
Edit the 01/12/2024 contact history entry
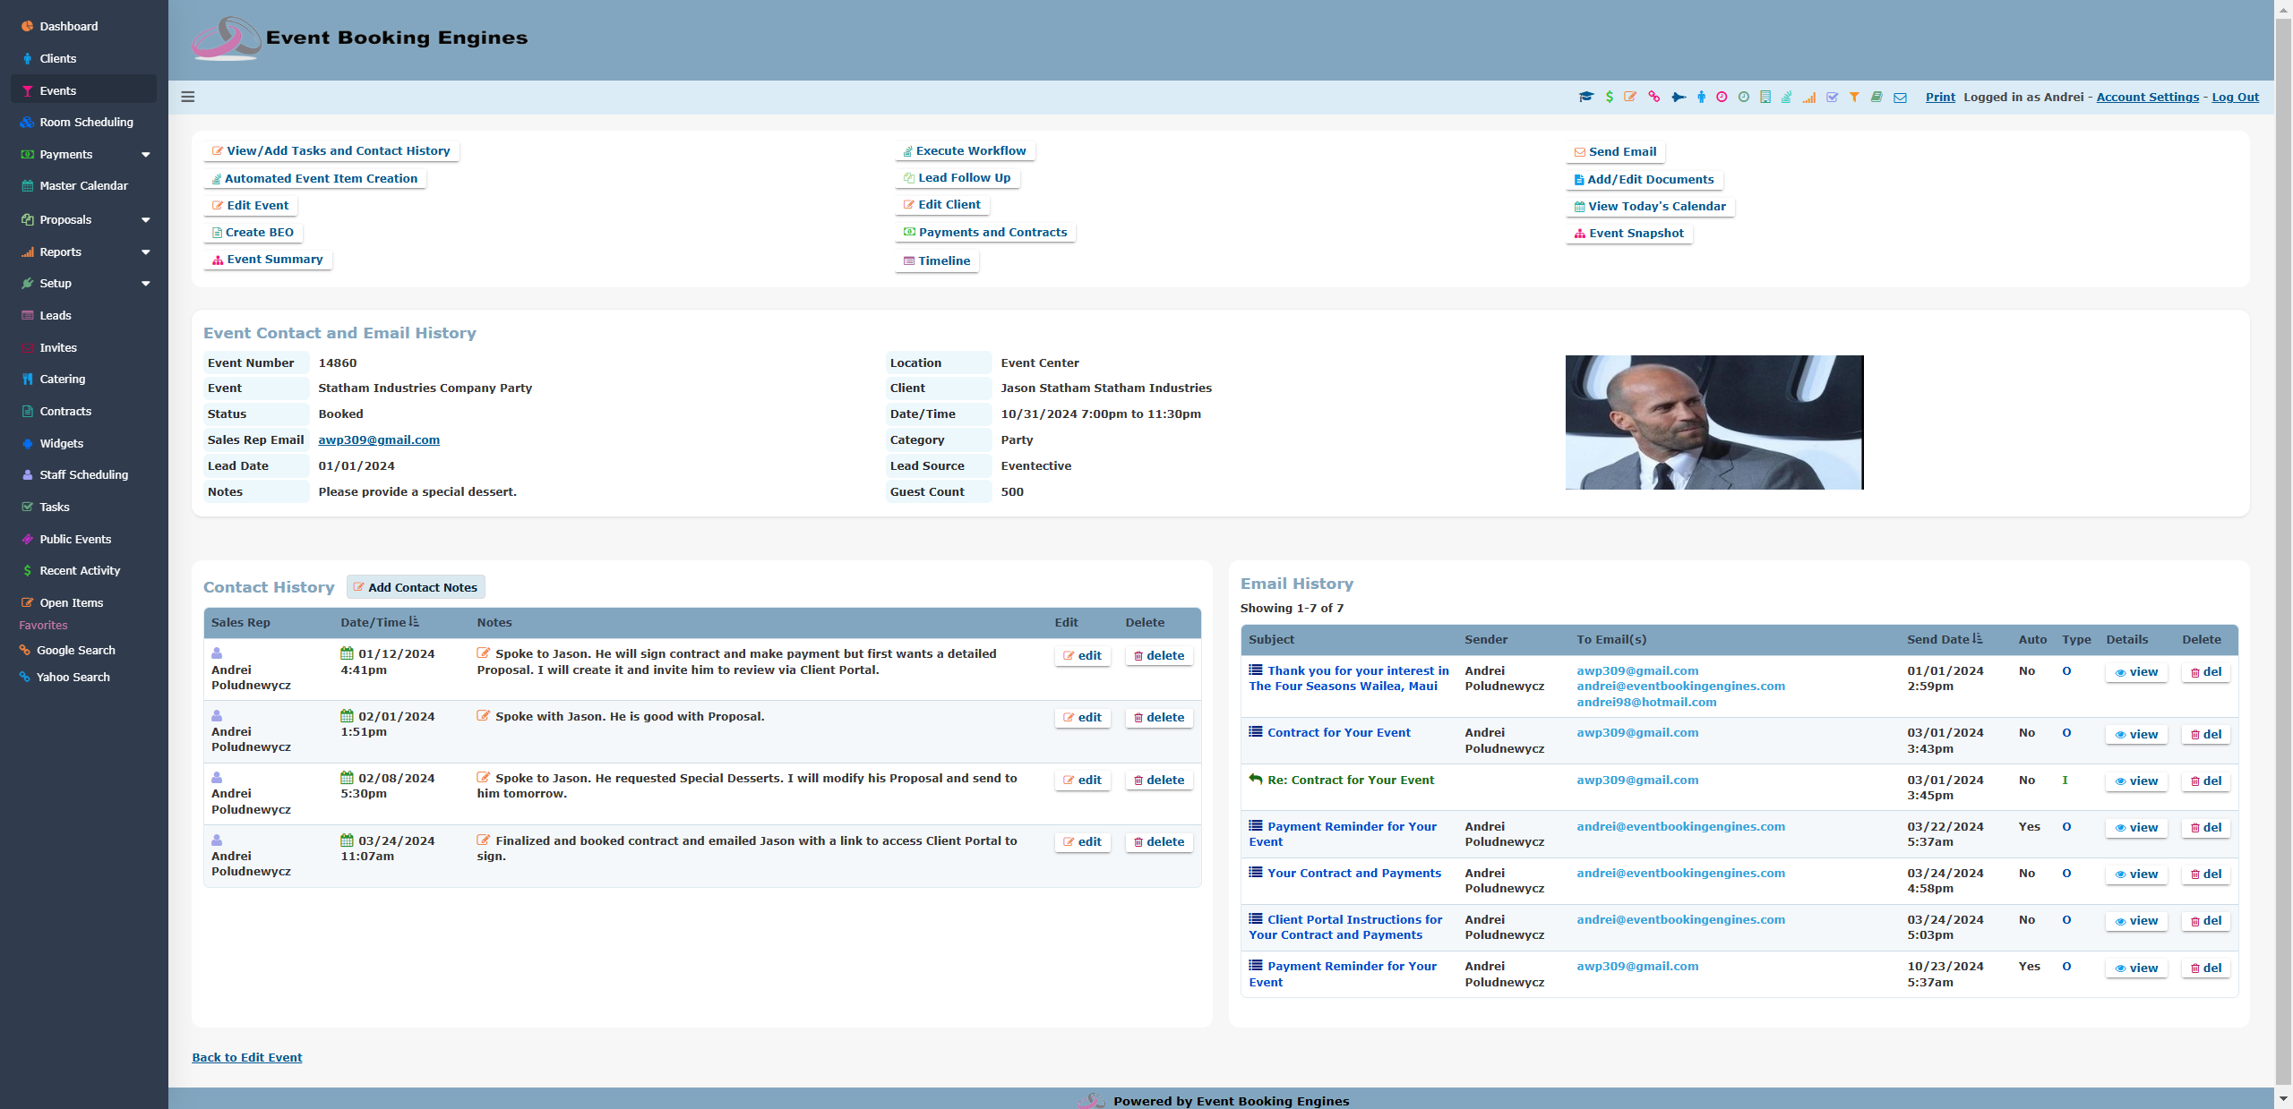click(1082, 655)
